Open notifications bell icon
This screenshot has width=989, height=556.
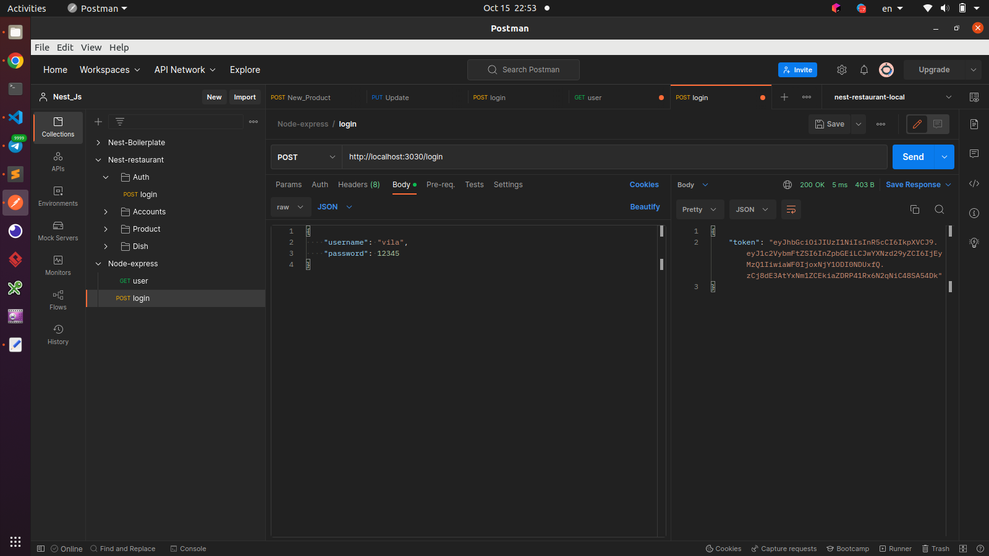[864, 70]
